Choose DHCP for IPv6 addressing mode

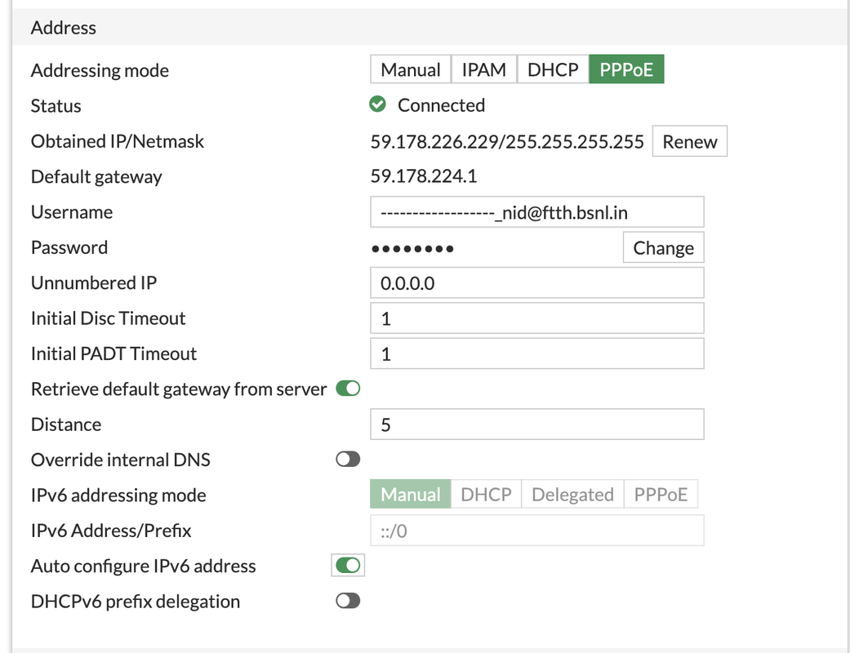(486, 495)
